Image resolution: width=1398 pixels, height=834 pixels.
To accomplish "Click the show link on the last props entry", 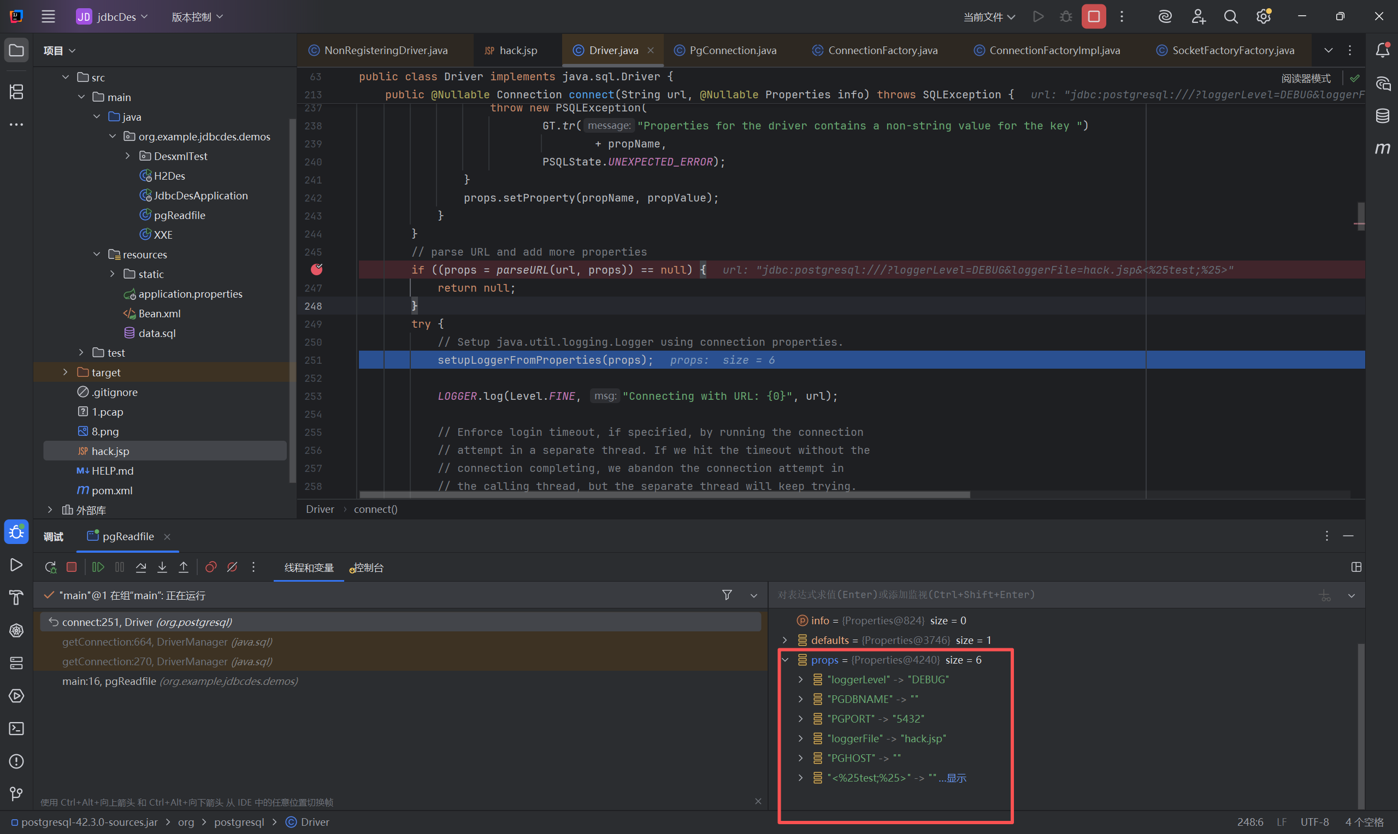I will pos(955,778).
